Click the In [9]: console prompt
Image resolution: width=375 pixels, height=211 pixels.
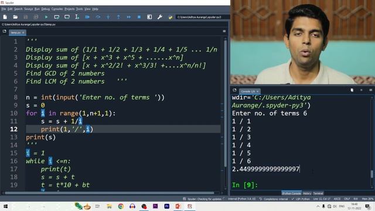[245, 185]
